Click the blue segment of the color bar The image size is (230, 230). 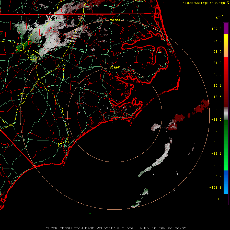(x=226, y=182)
